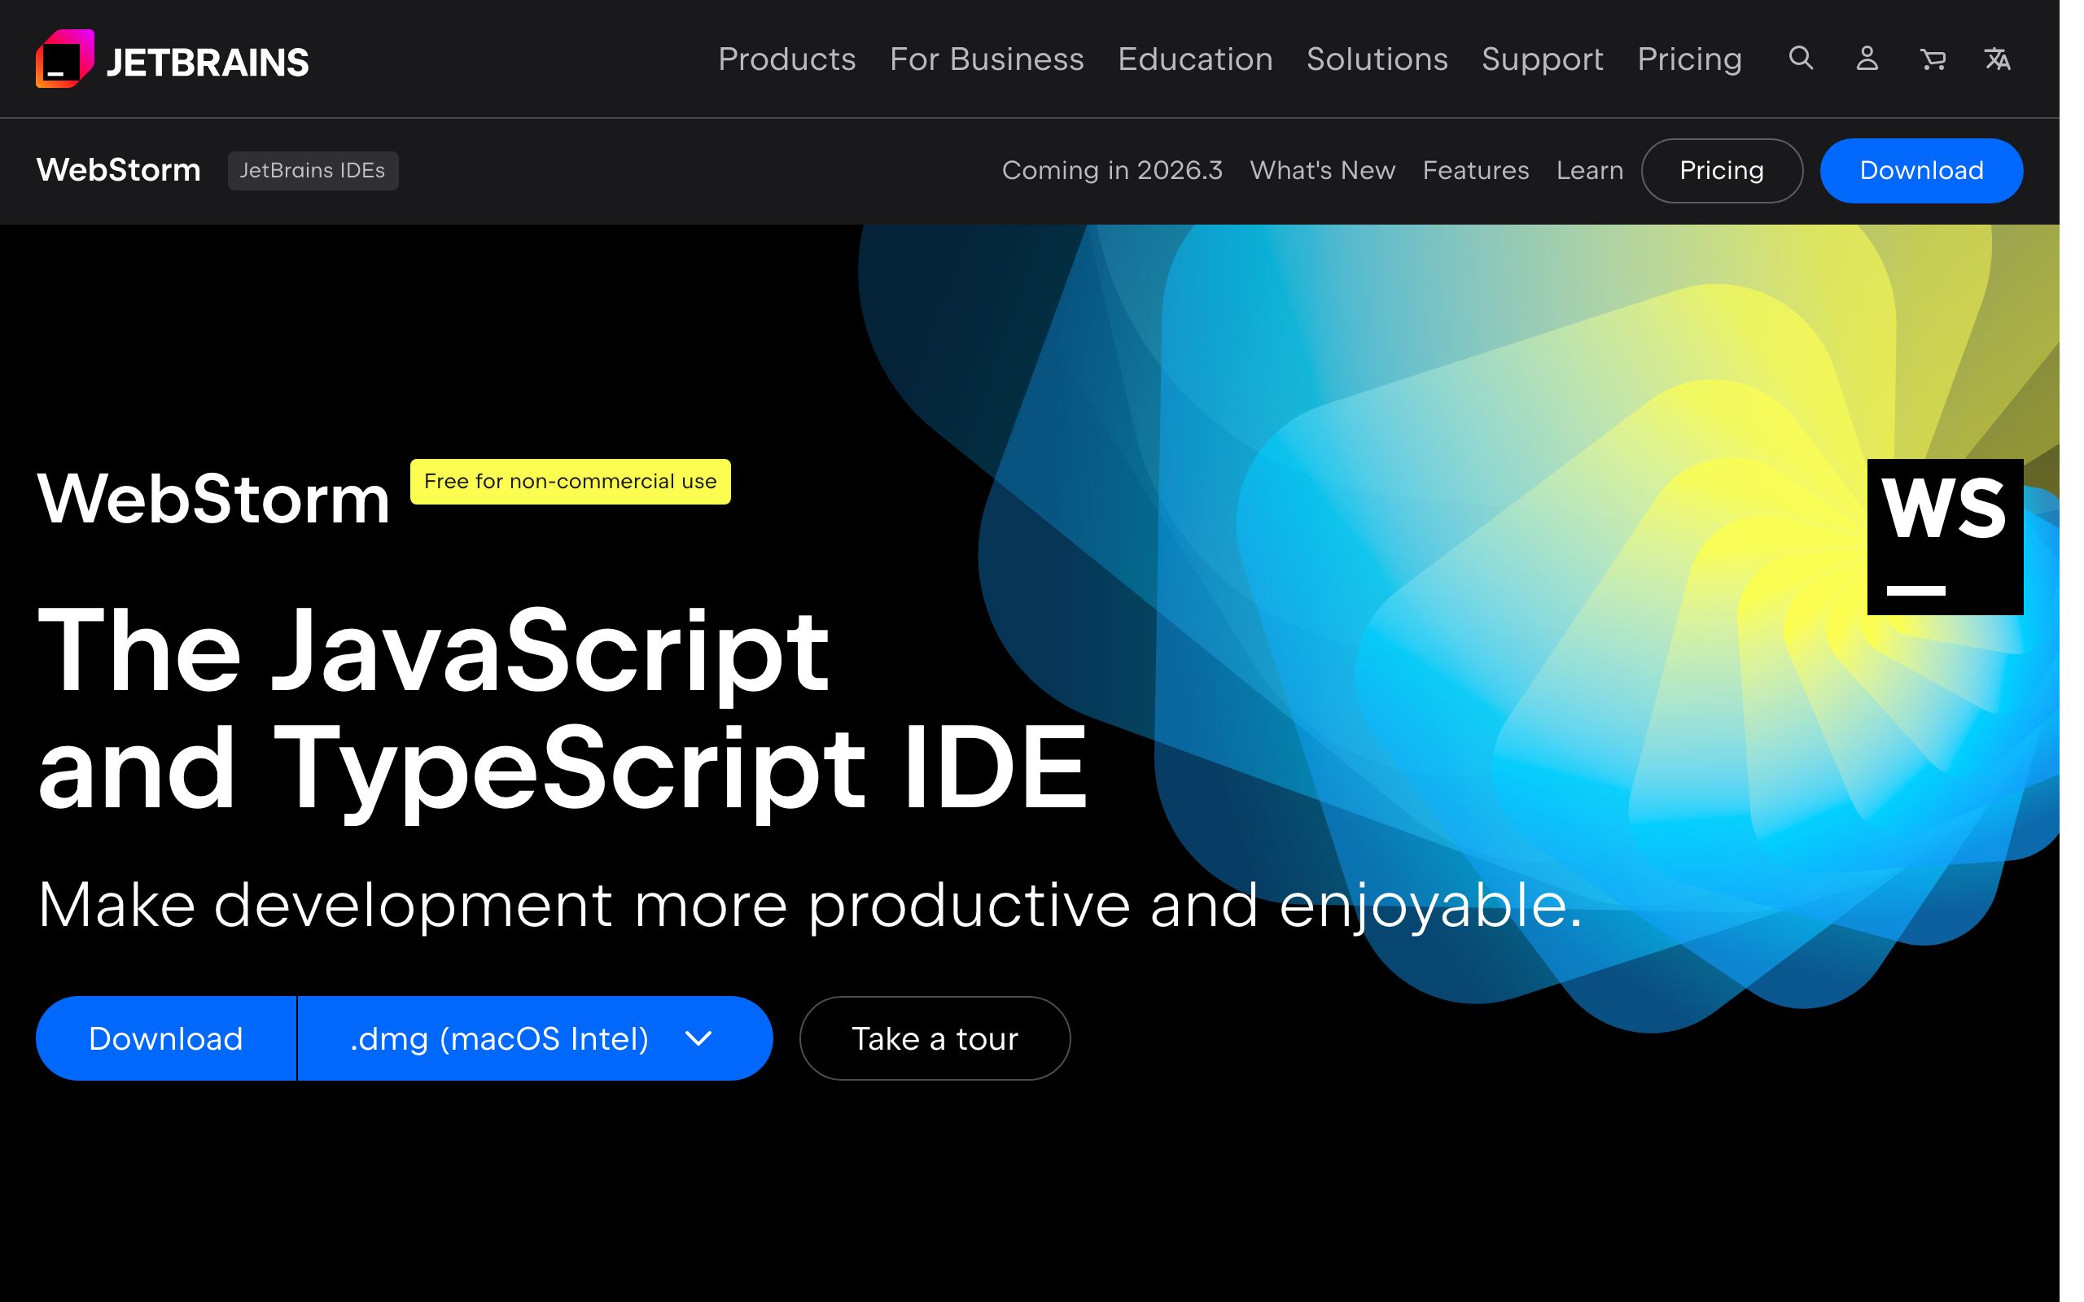Open the Products menu

point(787,59)
